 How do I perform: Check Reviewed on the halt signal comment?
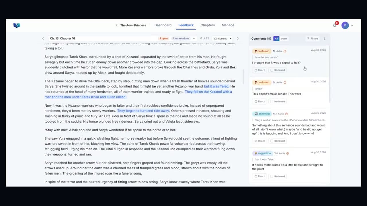point(278,70)
